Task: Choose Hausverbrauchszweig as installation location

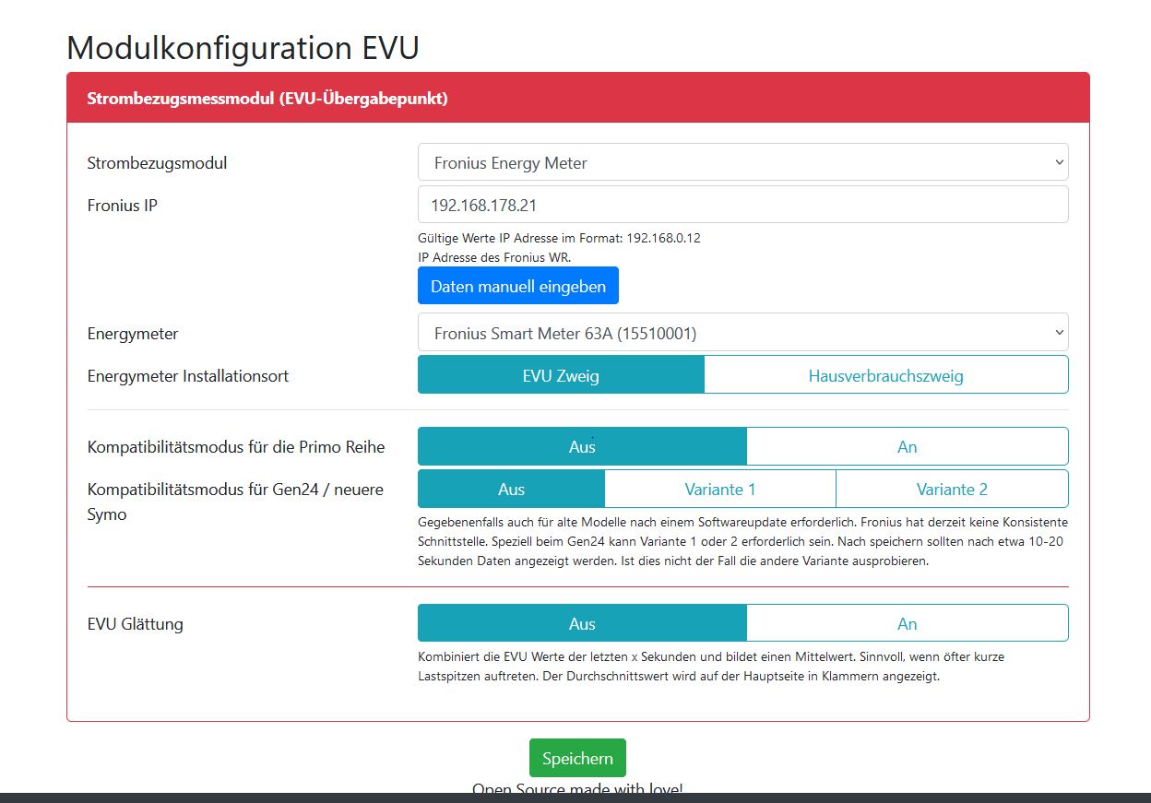Action: click(885, 375)
